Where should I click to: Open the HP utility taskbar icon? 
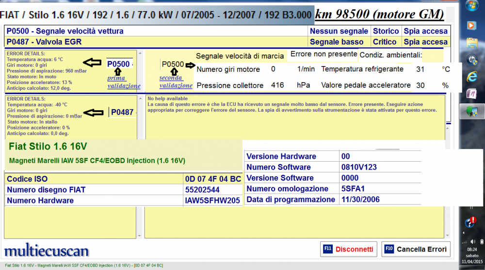click(472, 60)
